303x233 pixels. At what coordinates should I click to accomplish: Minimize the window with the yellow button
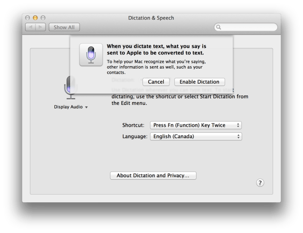35,18
